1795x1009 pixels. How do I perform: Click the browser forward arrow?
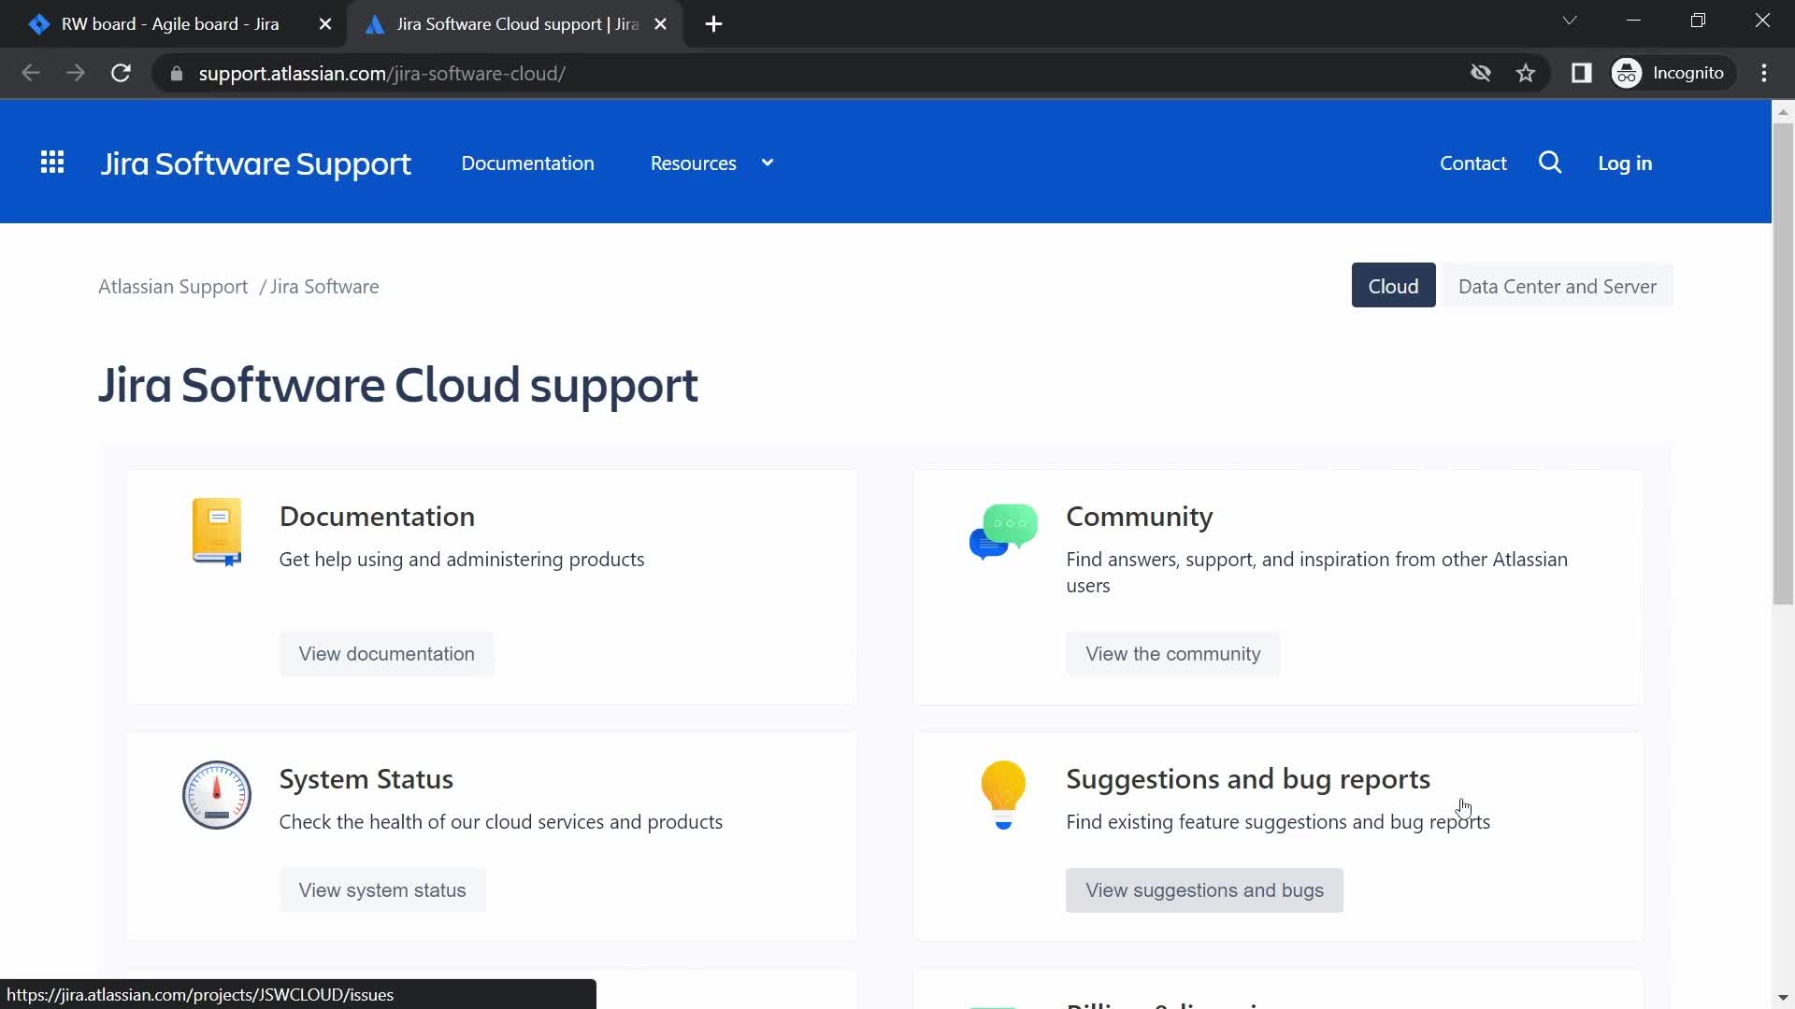click(x=76, y=73)
